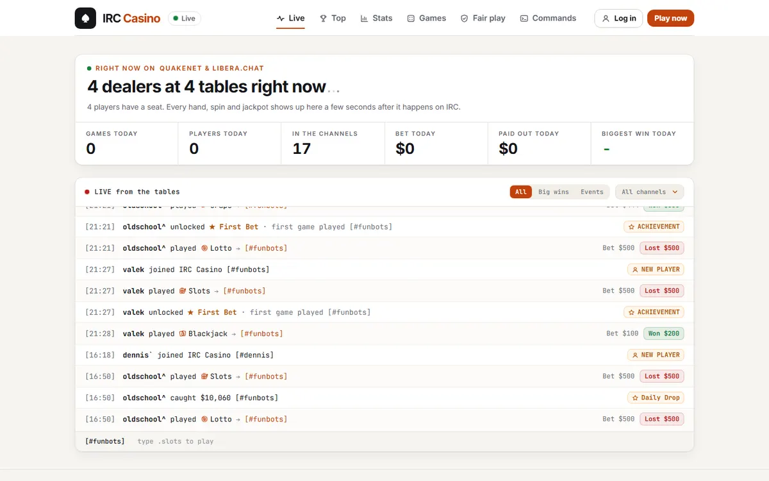Click Slots icon in oldschool^ 16:50 row

click(x=204, y=376)
